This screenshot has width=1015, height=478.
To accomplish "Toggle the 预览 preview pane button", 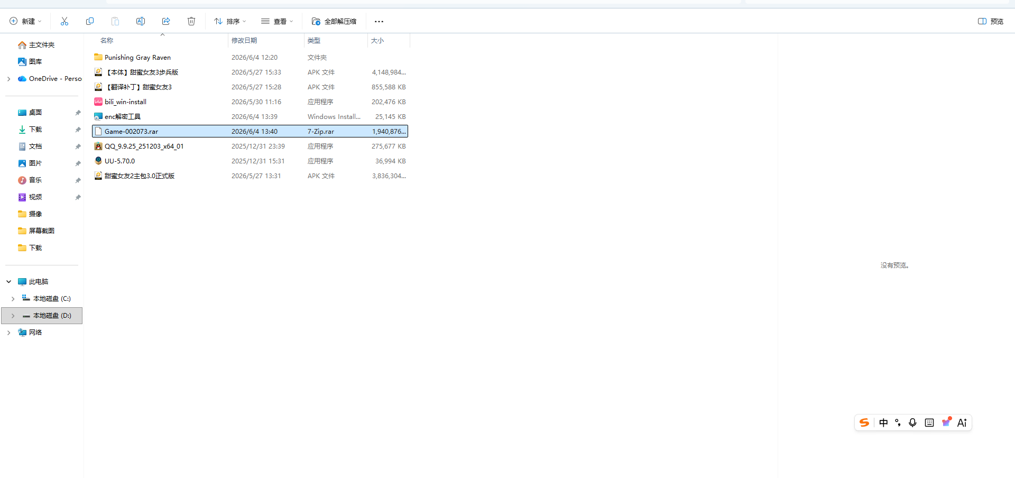I will coord(991,21).
